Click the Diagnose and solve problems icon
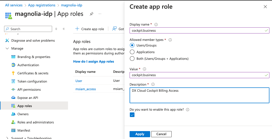This screenshot has height=139, width=272. click(x=7, y=40)
